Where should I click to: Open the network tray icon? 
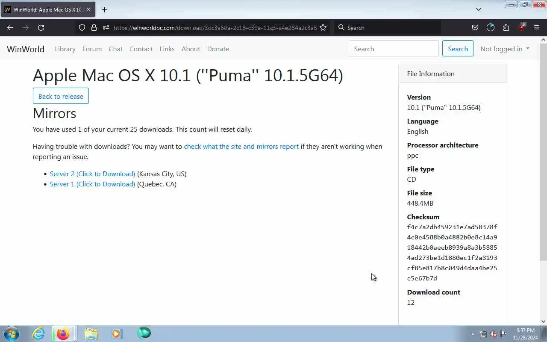[x=483, y=334]
